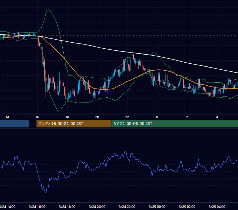Click hour label 20 under the price chart
This screenshot has width=238, height=210.
click(97, 117)
